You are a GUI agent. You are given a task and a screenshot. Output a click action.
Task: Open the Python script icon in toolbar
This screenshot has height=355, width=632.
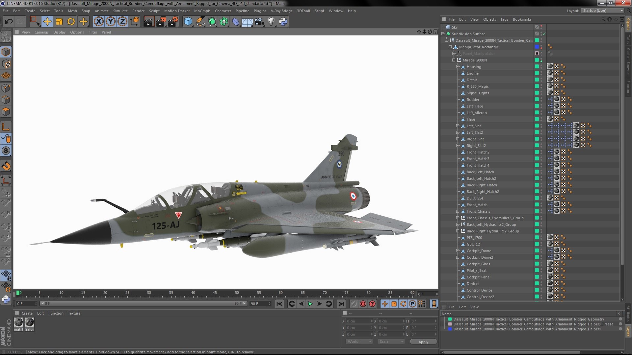click(x=283, y=22)
